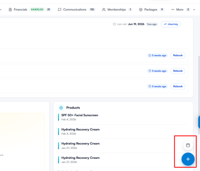Image resolution: width=200 pixels, height=171 pixels.
Task: Click the first row's 5 weeks ago badge
Action: pyautogui.click(x=157, y=55)
